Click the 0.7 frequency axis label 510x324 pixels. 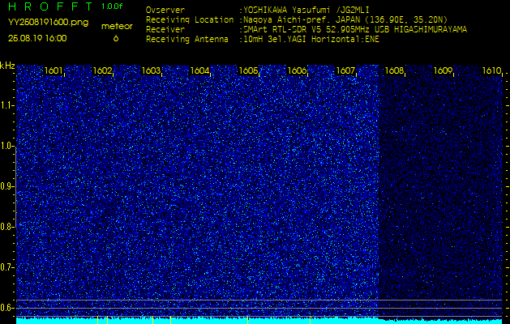pyautogui.click(x=7, y=267)
